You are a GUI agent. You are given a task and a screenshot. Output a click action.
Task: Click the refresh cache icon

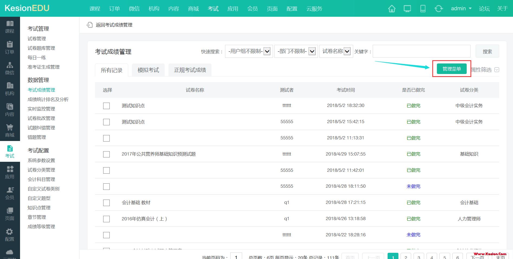(x=439, y=9)
